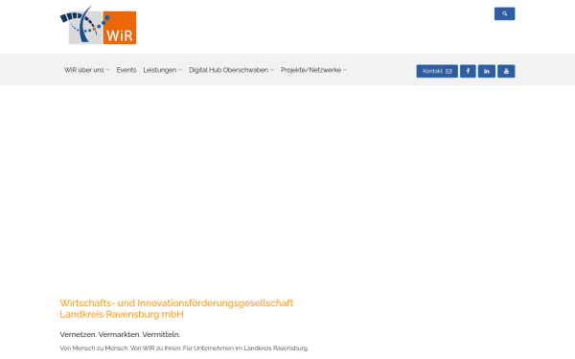Open the search button with the magnifier icon

click(x=504, y=13)
